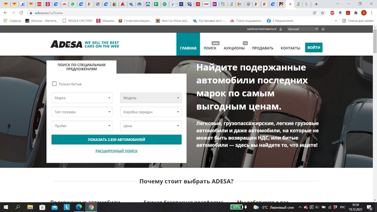Click the globe icon beside language selector
The image size is (377, 212).
point(323,29)
